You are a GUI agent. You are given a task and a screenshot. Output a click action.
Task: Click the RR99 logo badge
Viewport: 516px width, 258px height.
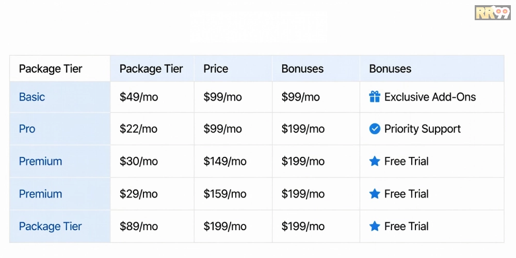point(492,12)
